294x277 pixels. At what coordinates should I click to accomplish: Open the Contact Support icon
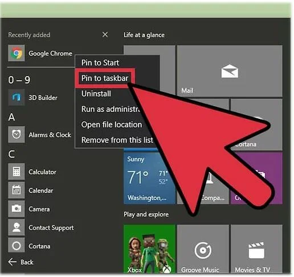17,227
